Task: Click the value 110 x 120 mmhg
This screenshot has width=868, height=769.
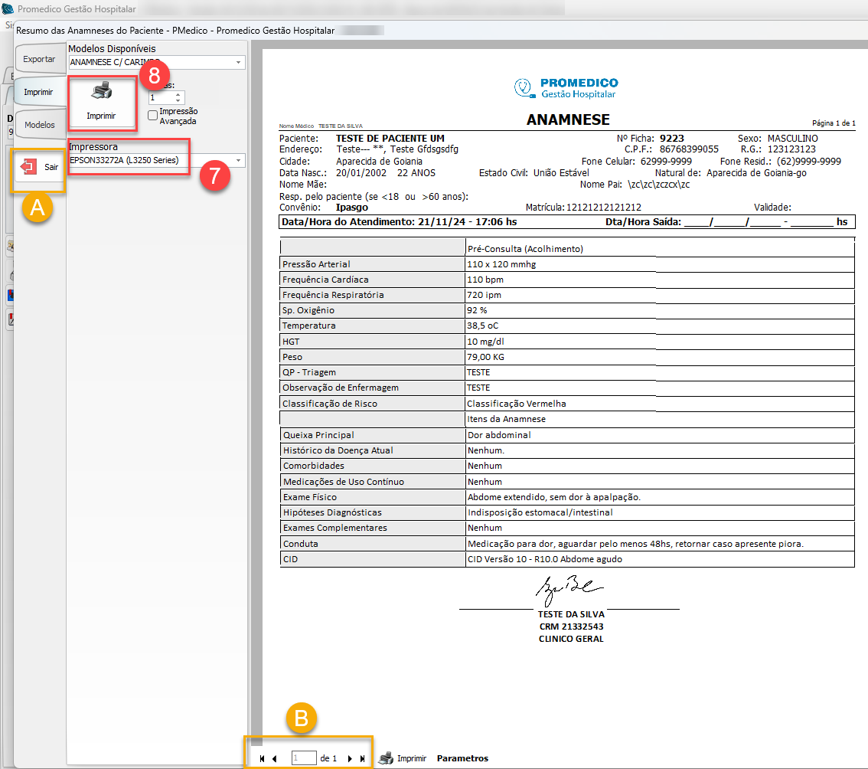Action: (501, 264)
